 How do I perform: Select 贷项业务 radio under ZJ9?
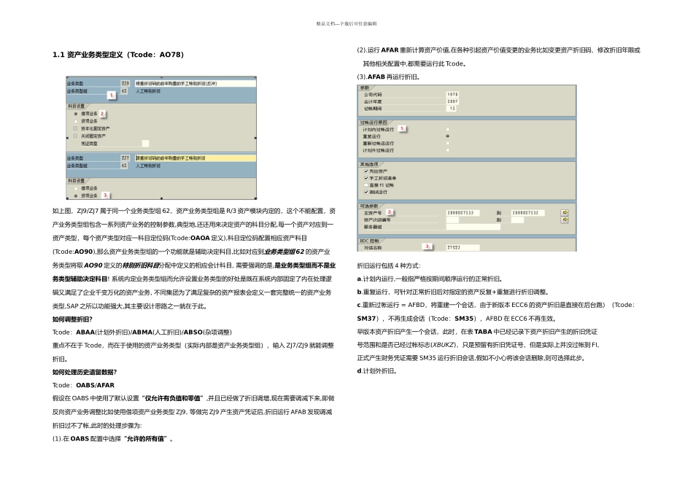point(76,121)
